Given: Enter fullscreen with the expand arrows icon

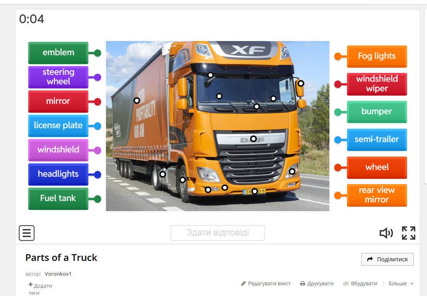Looking at the screenshot, I should pos(408,233).
